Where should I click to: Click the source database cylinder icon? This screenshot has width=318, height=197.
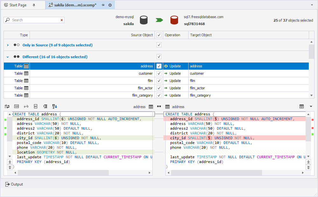(x=144, y=20)
